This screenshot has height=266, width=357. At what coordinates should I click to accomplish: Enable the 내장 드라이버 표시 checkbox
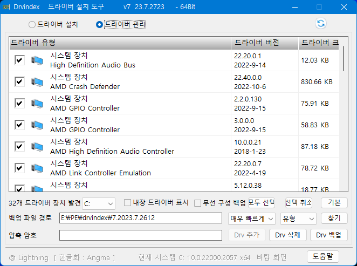coord(127,202)
